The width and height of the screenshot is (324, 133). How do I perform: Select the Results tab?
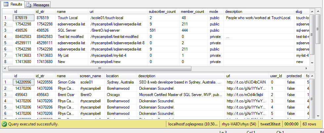coord(13,4)
